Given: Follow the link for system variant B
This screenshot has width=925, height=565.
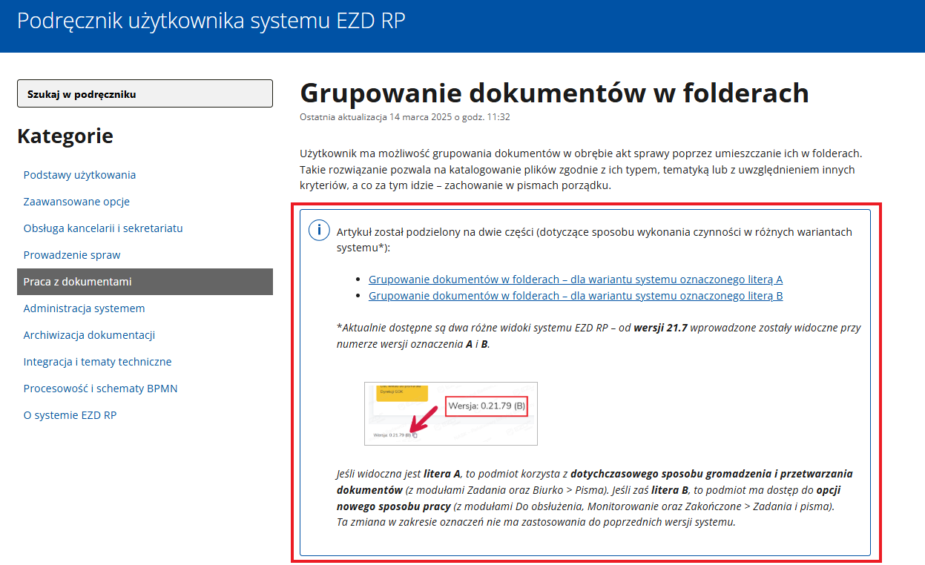Looking at the screenshot, I should pyautogui.click(x=575, y=296).
